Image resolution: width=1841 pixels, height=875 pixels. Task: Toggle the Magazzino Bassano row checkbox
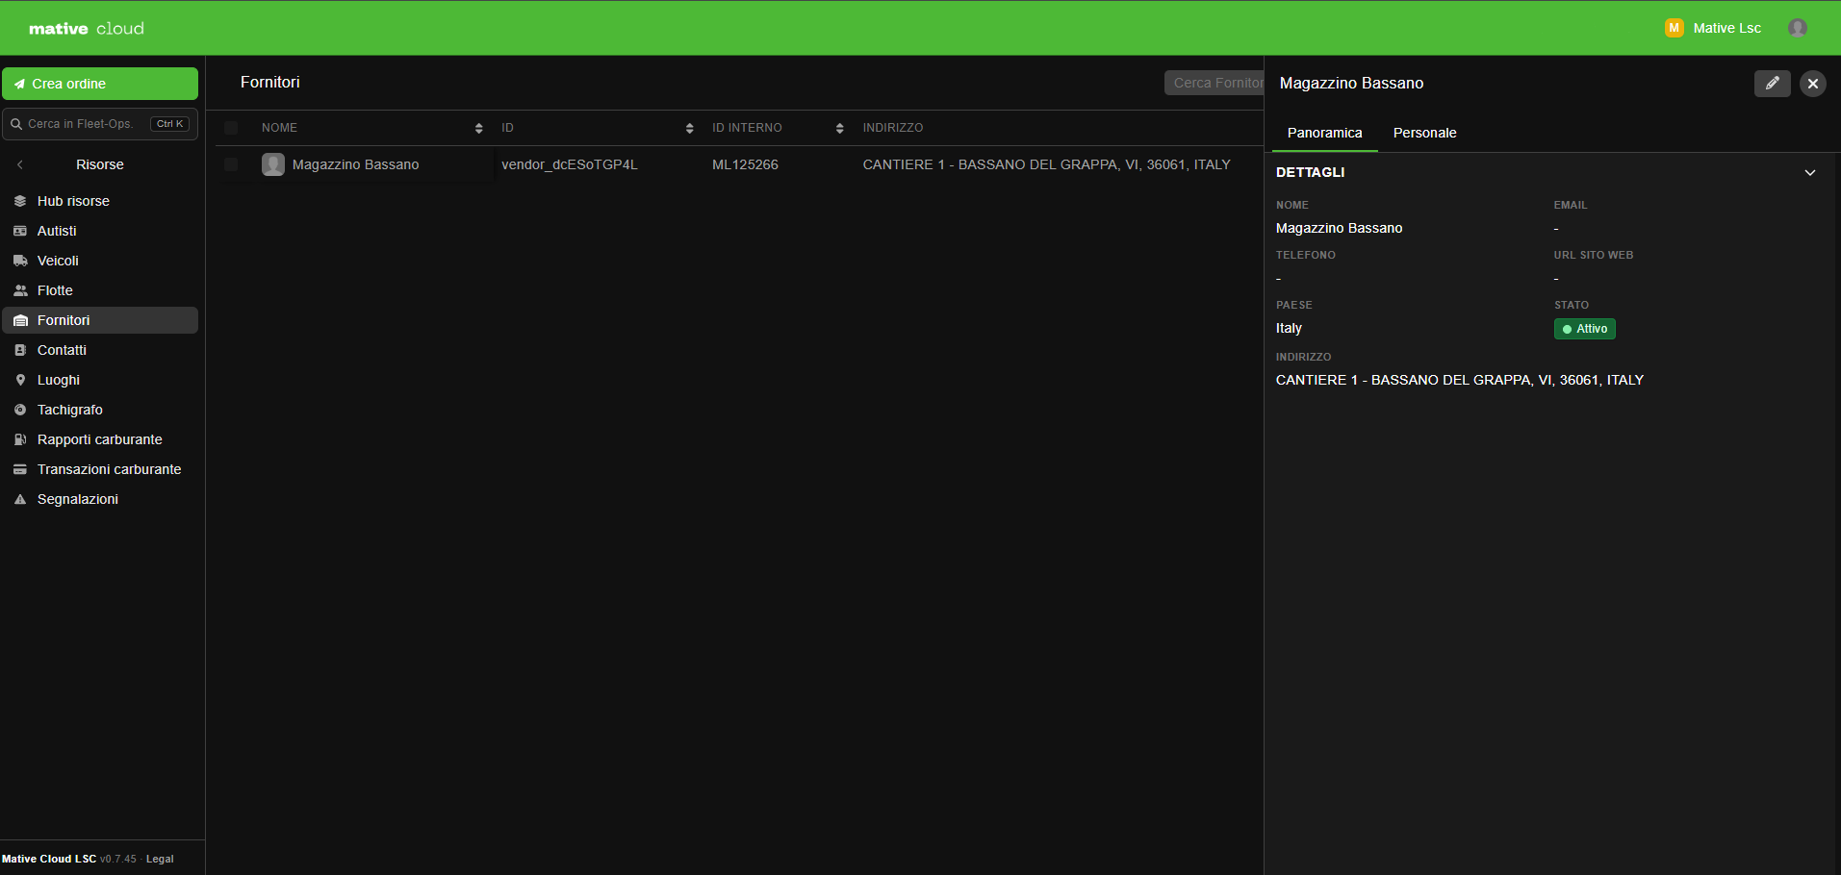pos(231,164)
